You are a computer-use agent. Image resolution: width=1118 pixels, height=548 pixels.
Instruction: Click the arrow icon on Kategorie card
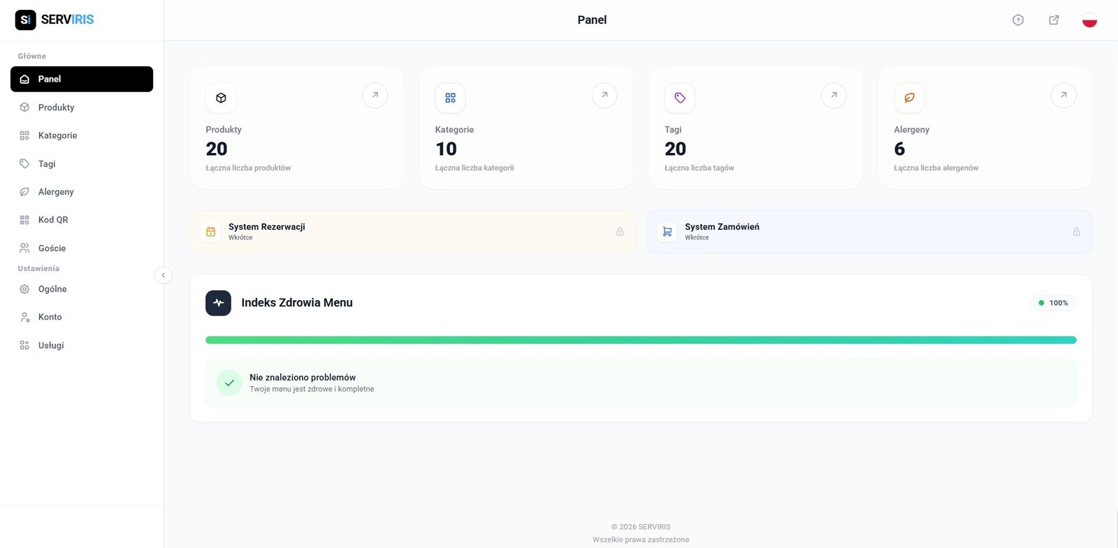[x=604, y=96]
